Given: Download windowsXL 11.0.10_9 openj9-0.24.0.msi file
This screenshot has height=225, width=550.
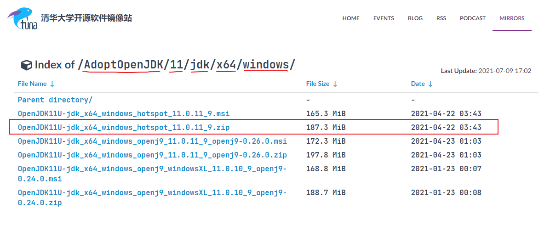Looking at the screenshot, I should coord(152,174).
